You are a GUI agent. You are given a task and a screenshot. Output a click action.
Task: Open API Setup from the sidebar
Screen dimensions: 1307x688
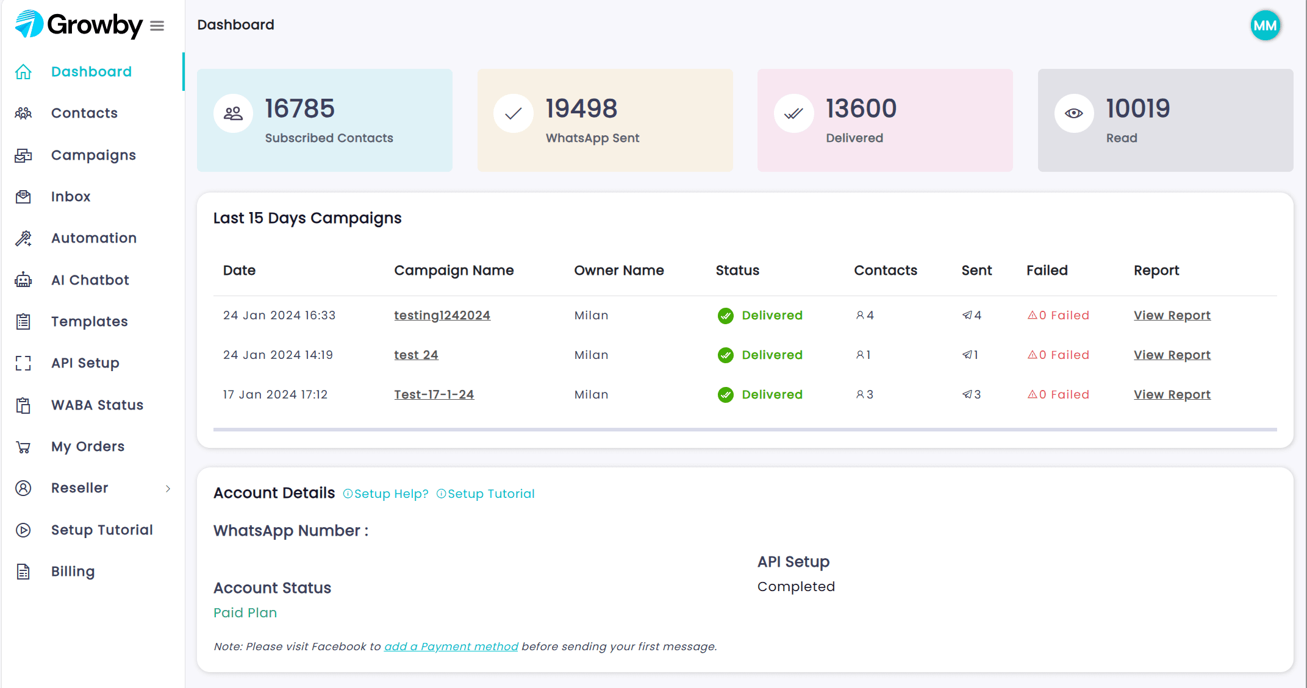point(85,363)
